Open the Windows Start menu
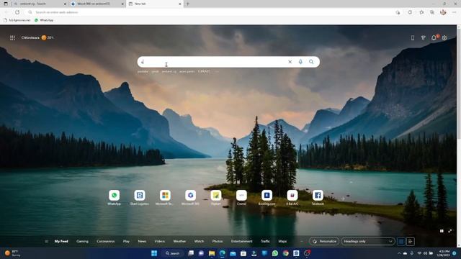The width and height of the screenshot is (461, 259). coord(154,253)
